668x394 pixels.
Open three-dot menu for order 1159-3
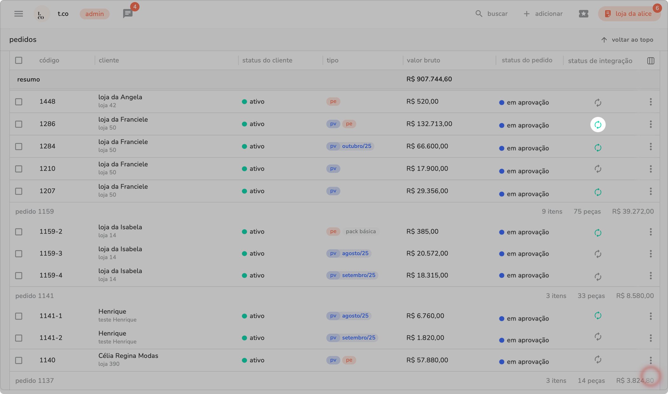(651, 254)
